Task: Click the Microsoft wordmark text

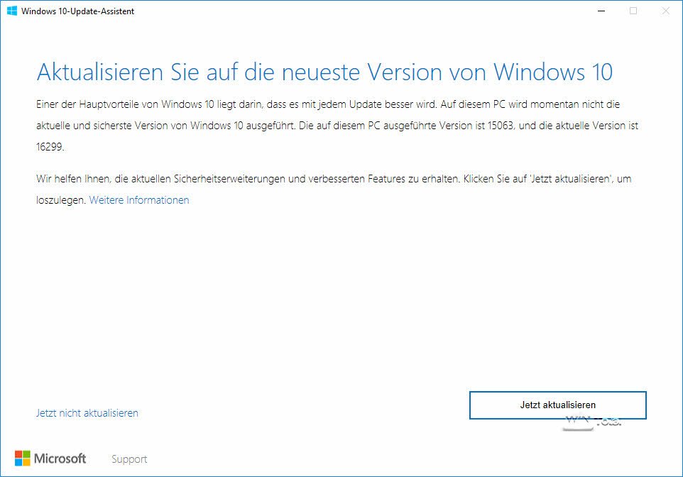Action: pyautogui.click(x=60, y=459)
